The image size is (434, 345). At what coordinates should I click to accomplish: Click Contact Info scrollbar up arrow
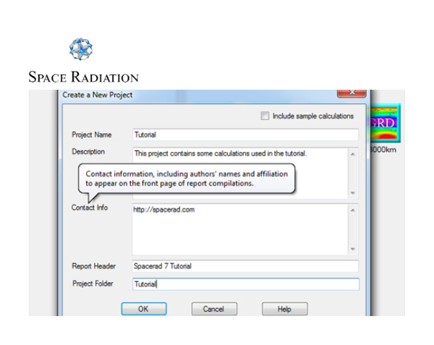tap(353, 210)
